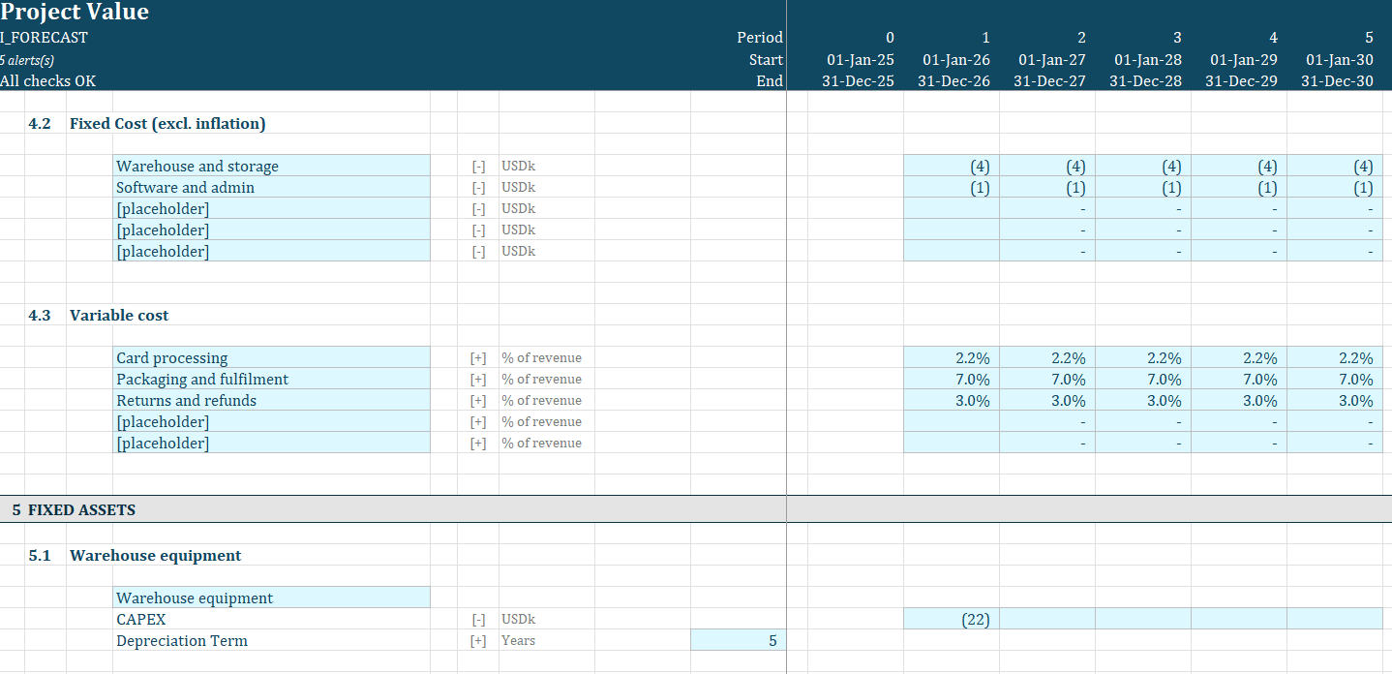This screenshot has height=674, width=1392.
Task: Click the [+] icon on last Variable cost placeholder
Action: (x=478, y=443)
